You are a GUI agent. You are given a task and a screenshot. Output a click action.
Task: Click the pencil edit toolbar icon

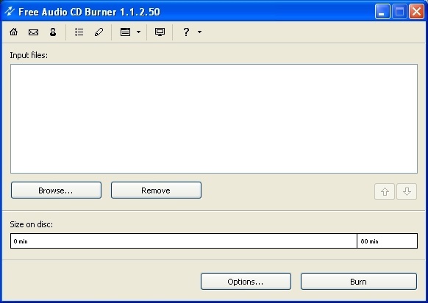[99, 32]
